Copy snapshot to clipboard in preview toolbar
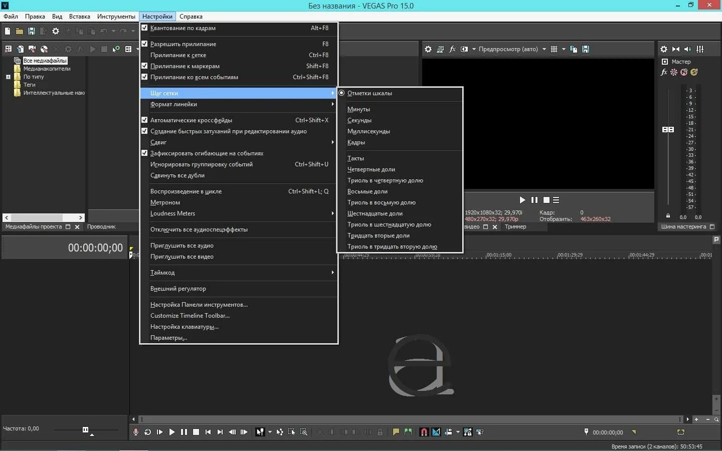The image size is (722, 451). (x=574, y=49)
